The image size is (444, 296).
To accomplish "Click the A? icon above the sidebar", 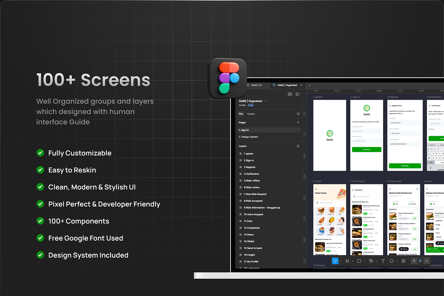I will pos(290,94).
